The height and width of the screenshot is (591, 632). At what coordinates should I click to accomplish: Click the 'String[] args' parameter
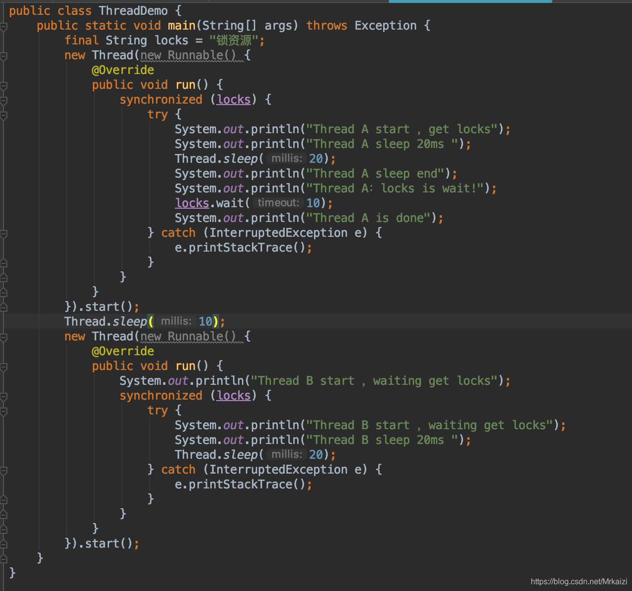click(x=247, y=26)
